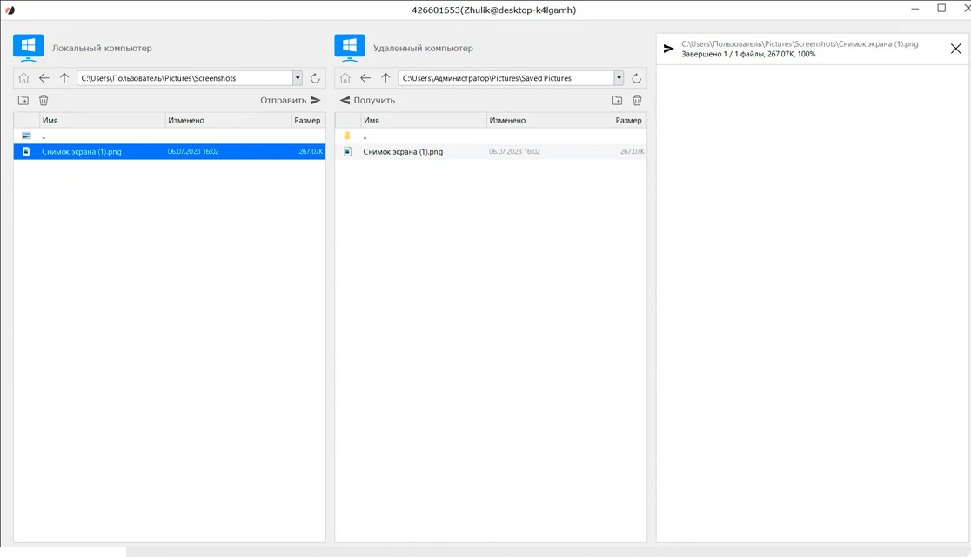Sort local files by Имя column
971x557 pixels.
pyautogui.click(x=101, y=121)
